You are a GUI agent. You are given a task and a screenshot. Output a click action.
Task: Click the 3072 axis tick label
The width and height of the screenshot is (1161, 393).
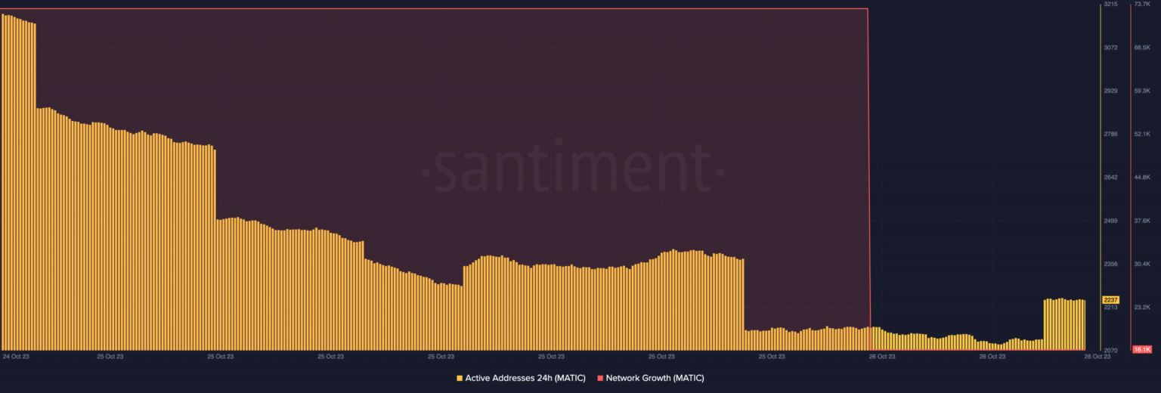tap(1110, 48)
